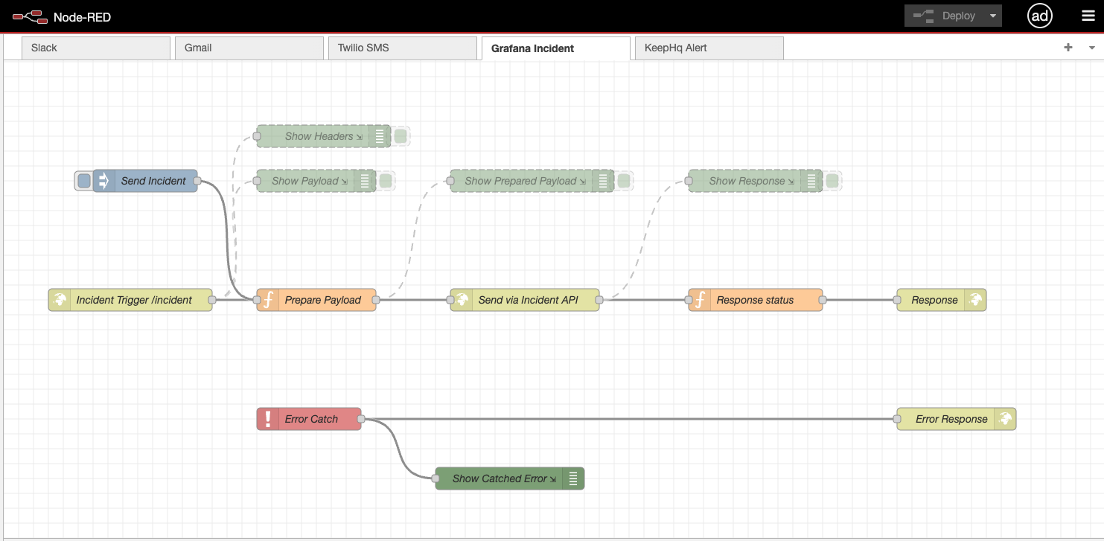Click the input port of Prepare Payload
This screenshot has width=1104, height=541.
[257, 300]
